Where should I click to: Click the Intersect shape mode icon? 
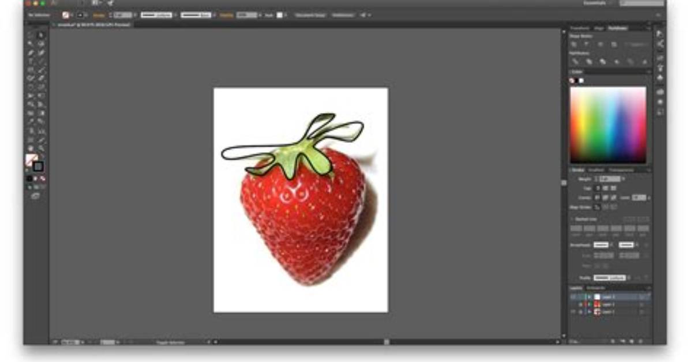point(600,44)
